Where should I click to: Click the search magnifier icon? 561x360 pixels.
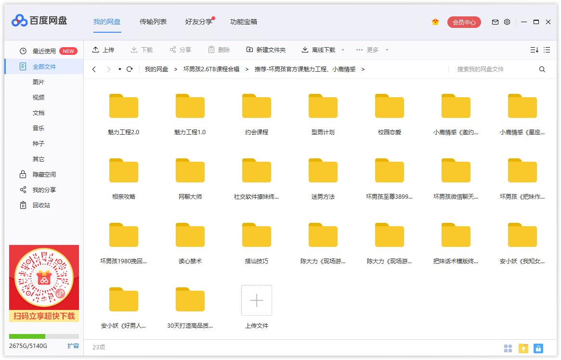click(x=542, y=69)
